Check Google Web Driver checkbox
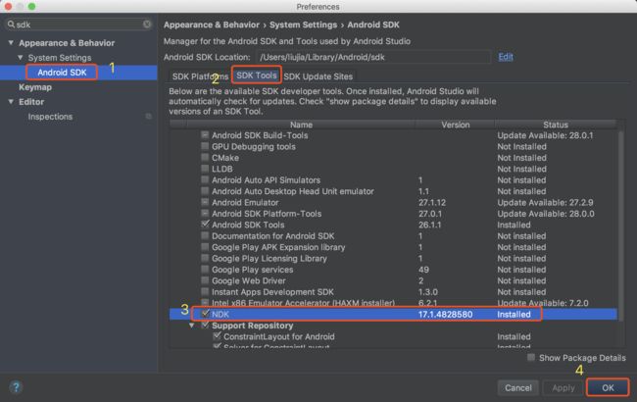This screenshot has height=402, width=637. 205,280
